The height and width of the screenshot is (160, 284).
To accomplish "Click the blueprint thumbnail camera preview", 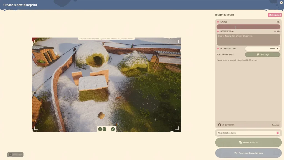I will 106,85.
